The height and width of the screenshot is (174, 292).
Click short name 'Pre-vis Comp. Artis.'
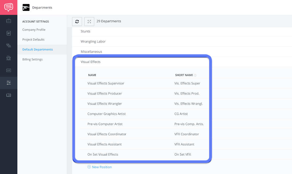click(x=189, y=124)
